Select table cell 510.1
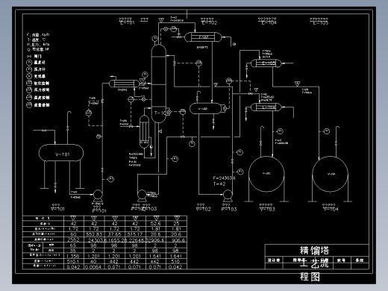 point(73,261)
